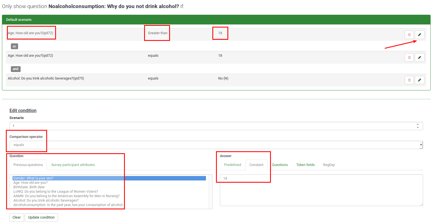Click the 'or' connector badge
This screenshot has width=432, height=223.
(x=14, y=46)
